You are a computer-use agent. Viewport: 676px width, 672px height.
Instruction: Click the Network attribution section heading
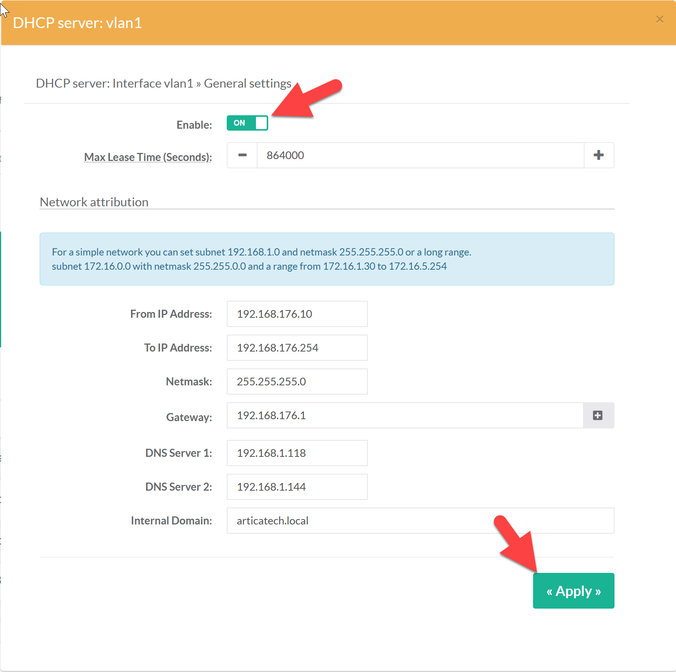94,202
